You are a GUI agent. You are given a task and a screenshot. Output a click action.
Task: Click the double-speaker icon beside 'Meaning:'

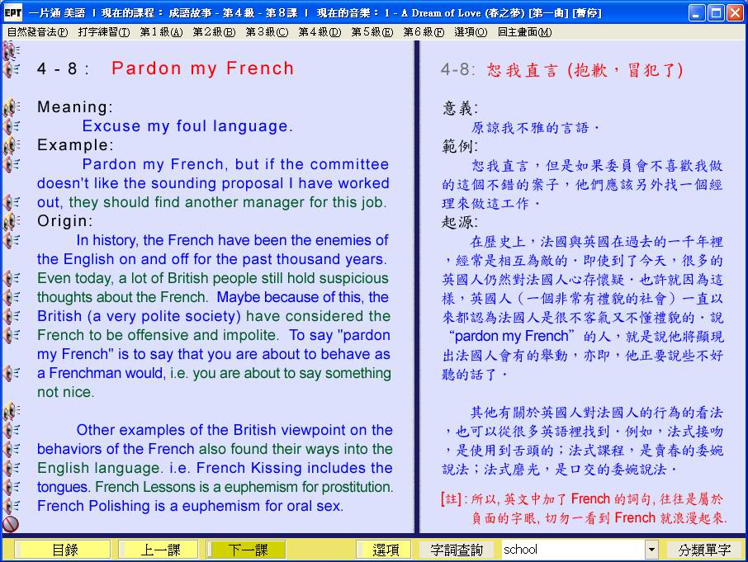point(12,107)
